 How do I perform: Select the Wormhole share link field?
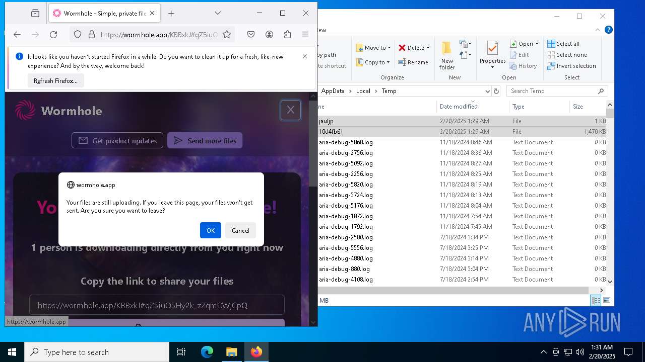[x=157, y=305]
